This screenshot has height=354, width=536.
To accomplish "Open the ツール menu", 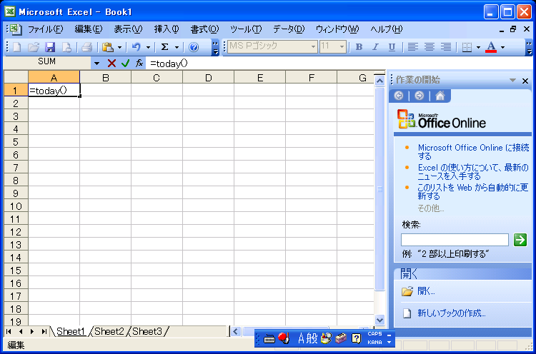I will [x=245, y=29].
